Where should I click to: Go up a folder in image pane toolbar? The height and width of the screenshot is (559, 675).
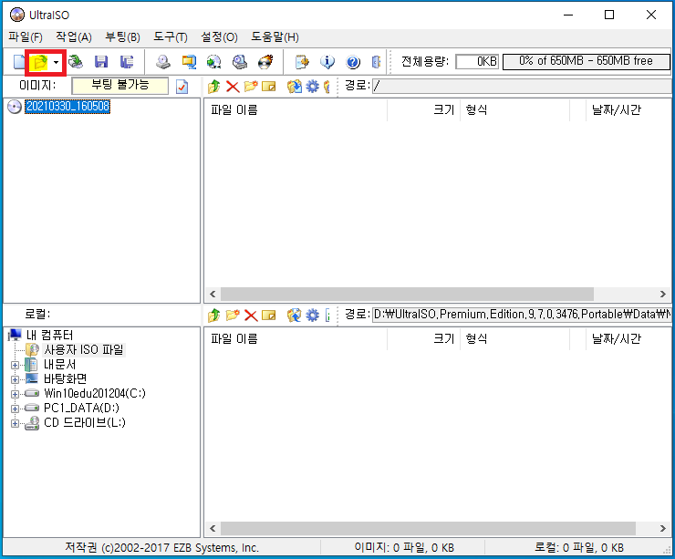coord(214,87)
